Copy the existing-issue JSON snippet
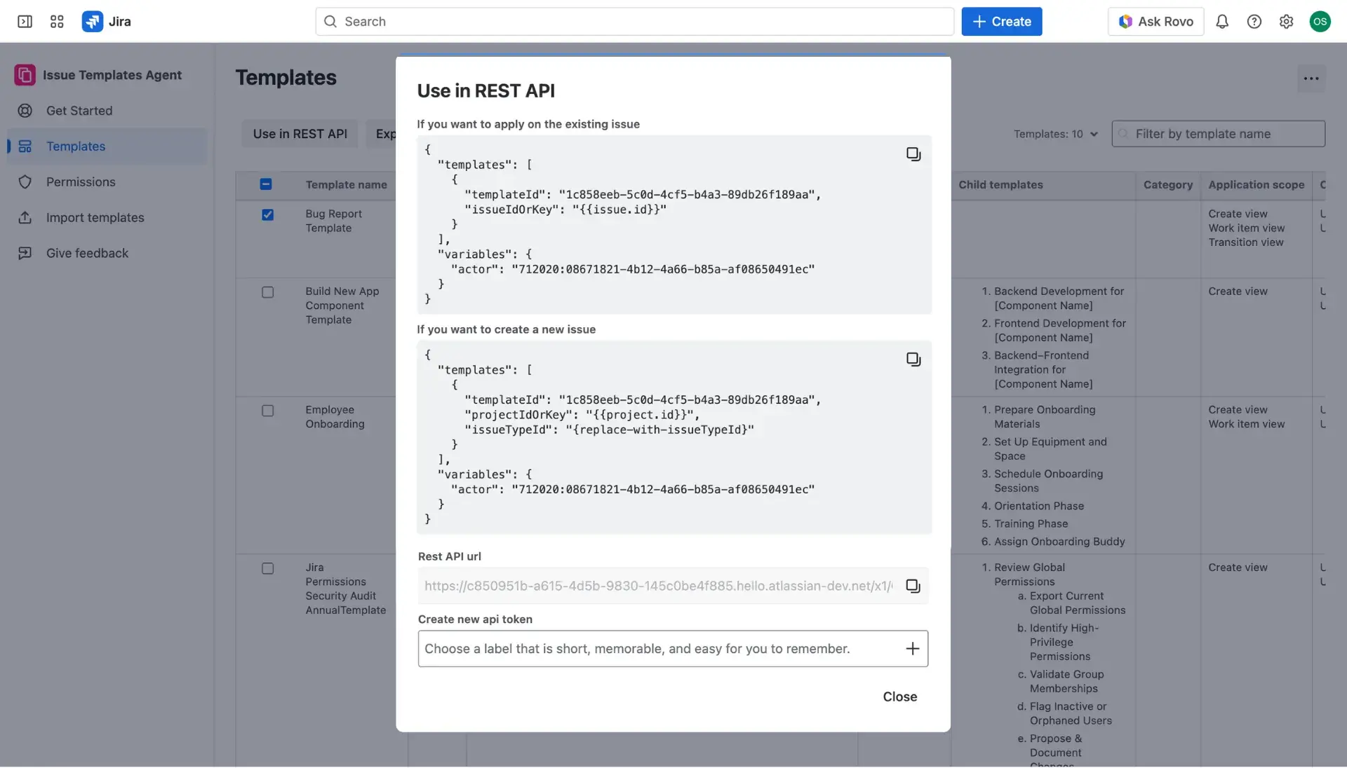The width and height of the screenshot is (1347, 768). pyautogui.click(x=913, y=153)
